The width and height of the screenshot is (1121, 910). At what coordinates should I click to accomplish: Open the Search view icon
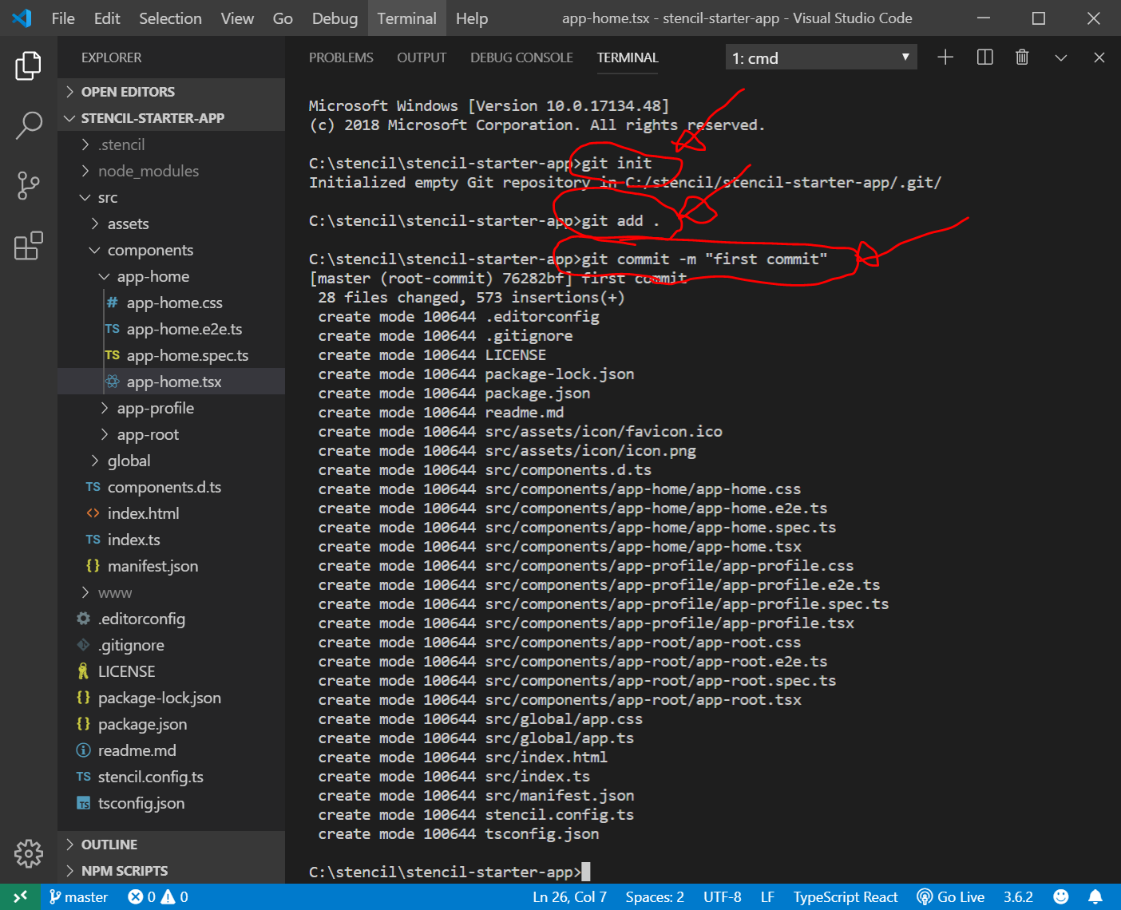(x=28, y=125)
